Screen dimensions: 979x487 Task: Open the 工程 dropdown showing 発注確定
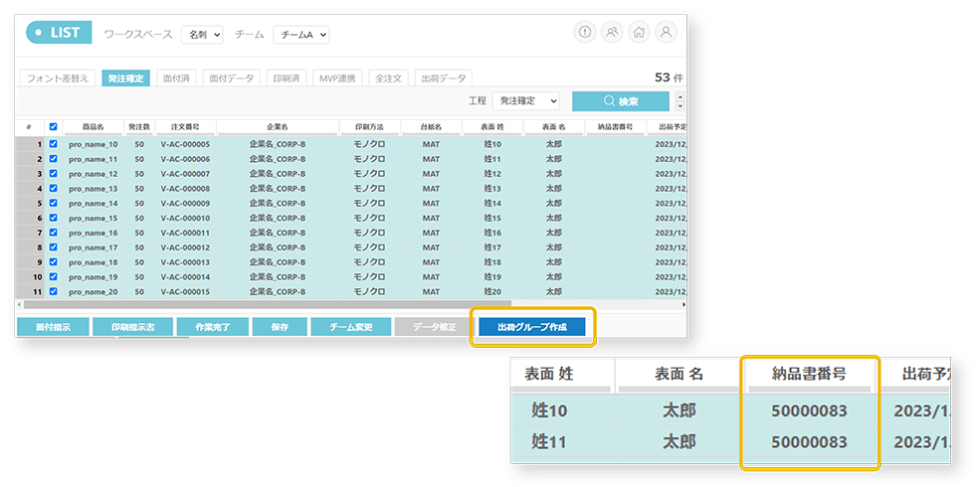[526, 101]
